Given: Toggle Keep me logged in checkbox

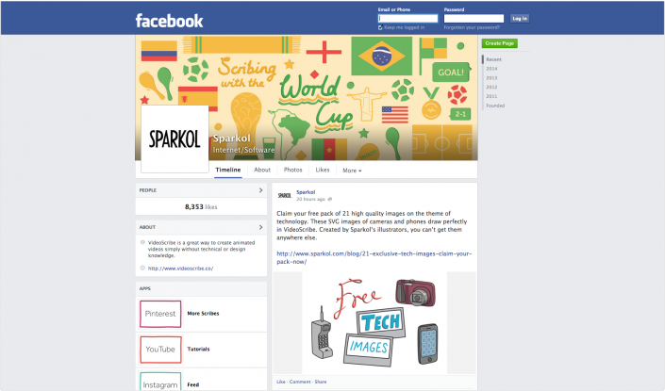Looking at the screenshot, I should (380, 27).
